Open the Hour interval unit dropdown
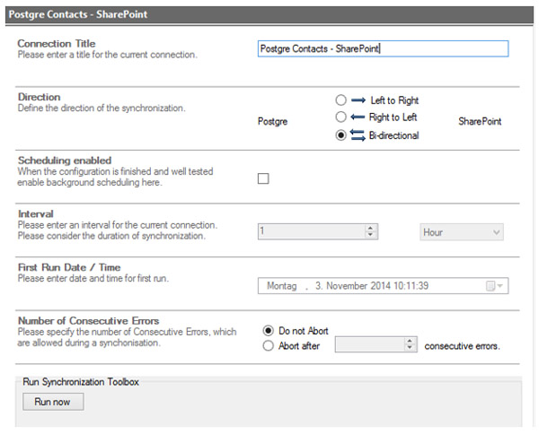 tap(462, 232)
